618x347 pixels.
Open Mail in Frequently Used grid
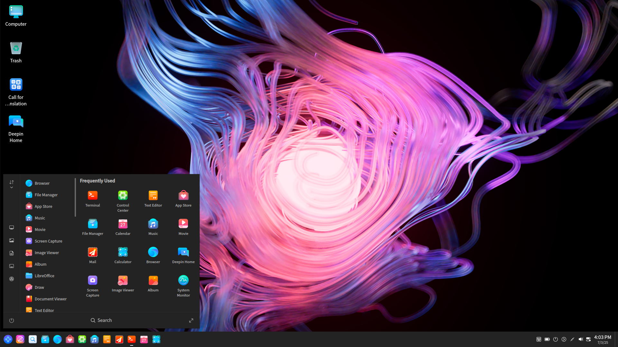93,255
